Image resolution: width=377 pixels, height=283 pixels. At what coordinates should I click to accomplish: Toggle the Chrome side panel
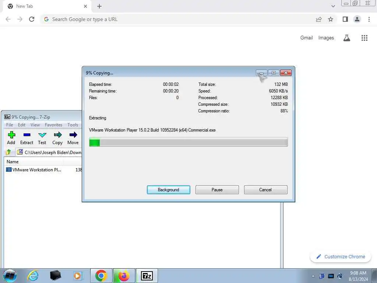point(345,19)
